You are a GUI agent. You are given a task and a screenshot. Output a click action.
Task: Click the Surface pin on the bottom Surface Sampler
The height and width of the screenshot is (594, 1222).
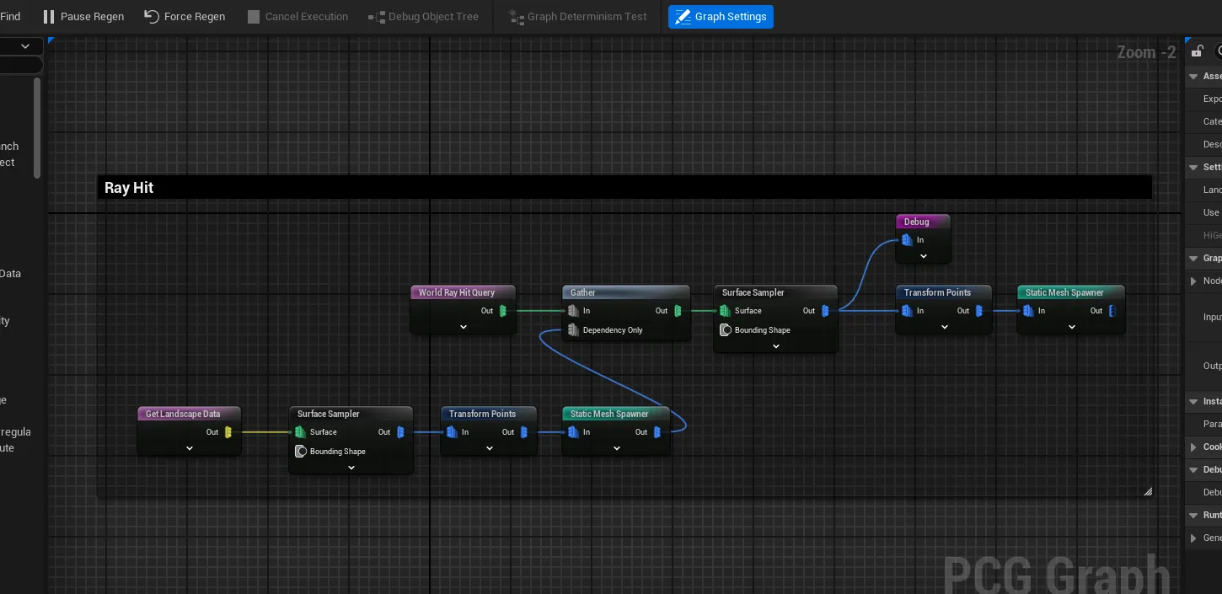(300, 432)
